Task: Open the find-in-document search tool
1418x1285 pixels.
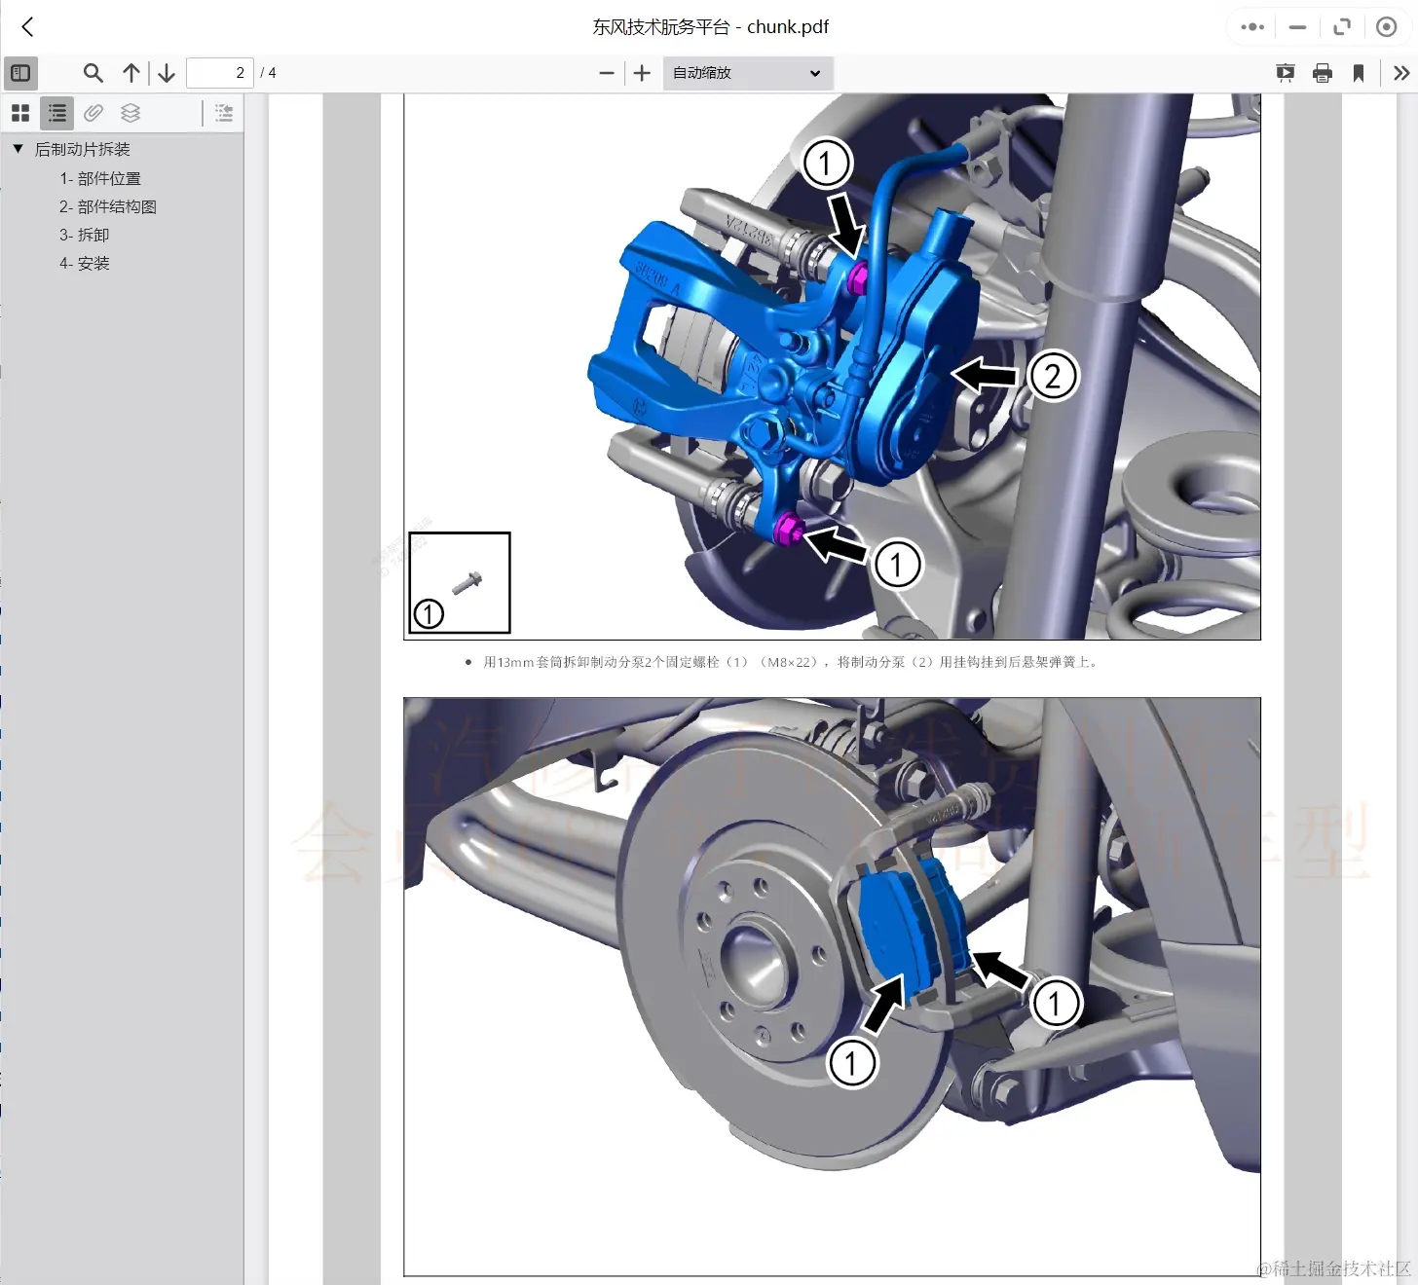Action: [93, 73]
